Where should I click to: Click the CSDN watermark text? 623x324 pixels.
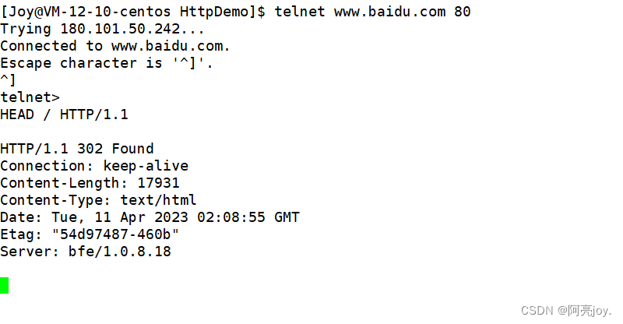pyautogui.click(x=566, y=311)
